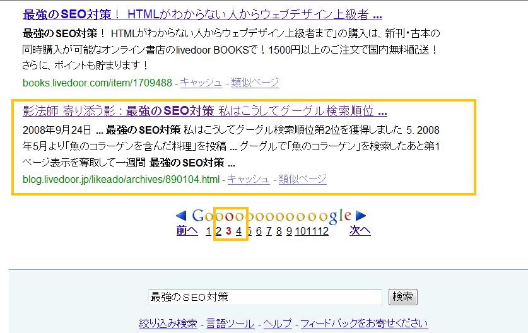Click the blue previous-page arrow icon
Image resolution: width=528 pixels, height=333 pixels.
[x=181, y=216]
